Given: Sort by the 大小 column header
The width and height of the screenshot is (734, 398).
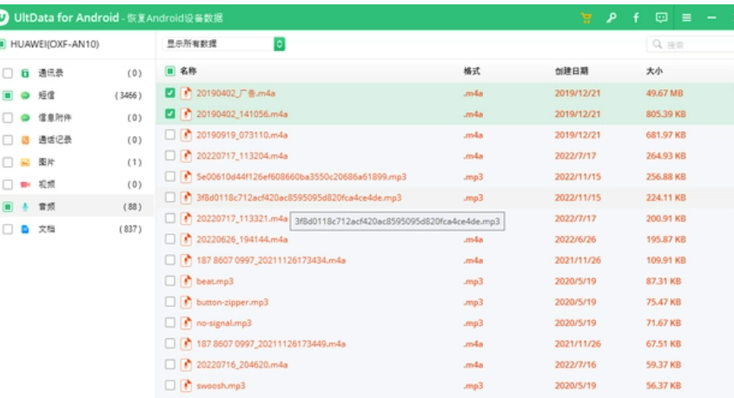Looking at the screenshot, I should [654, 71].
